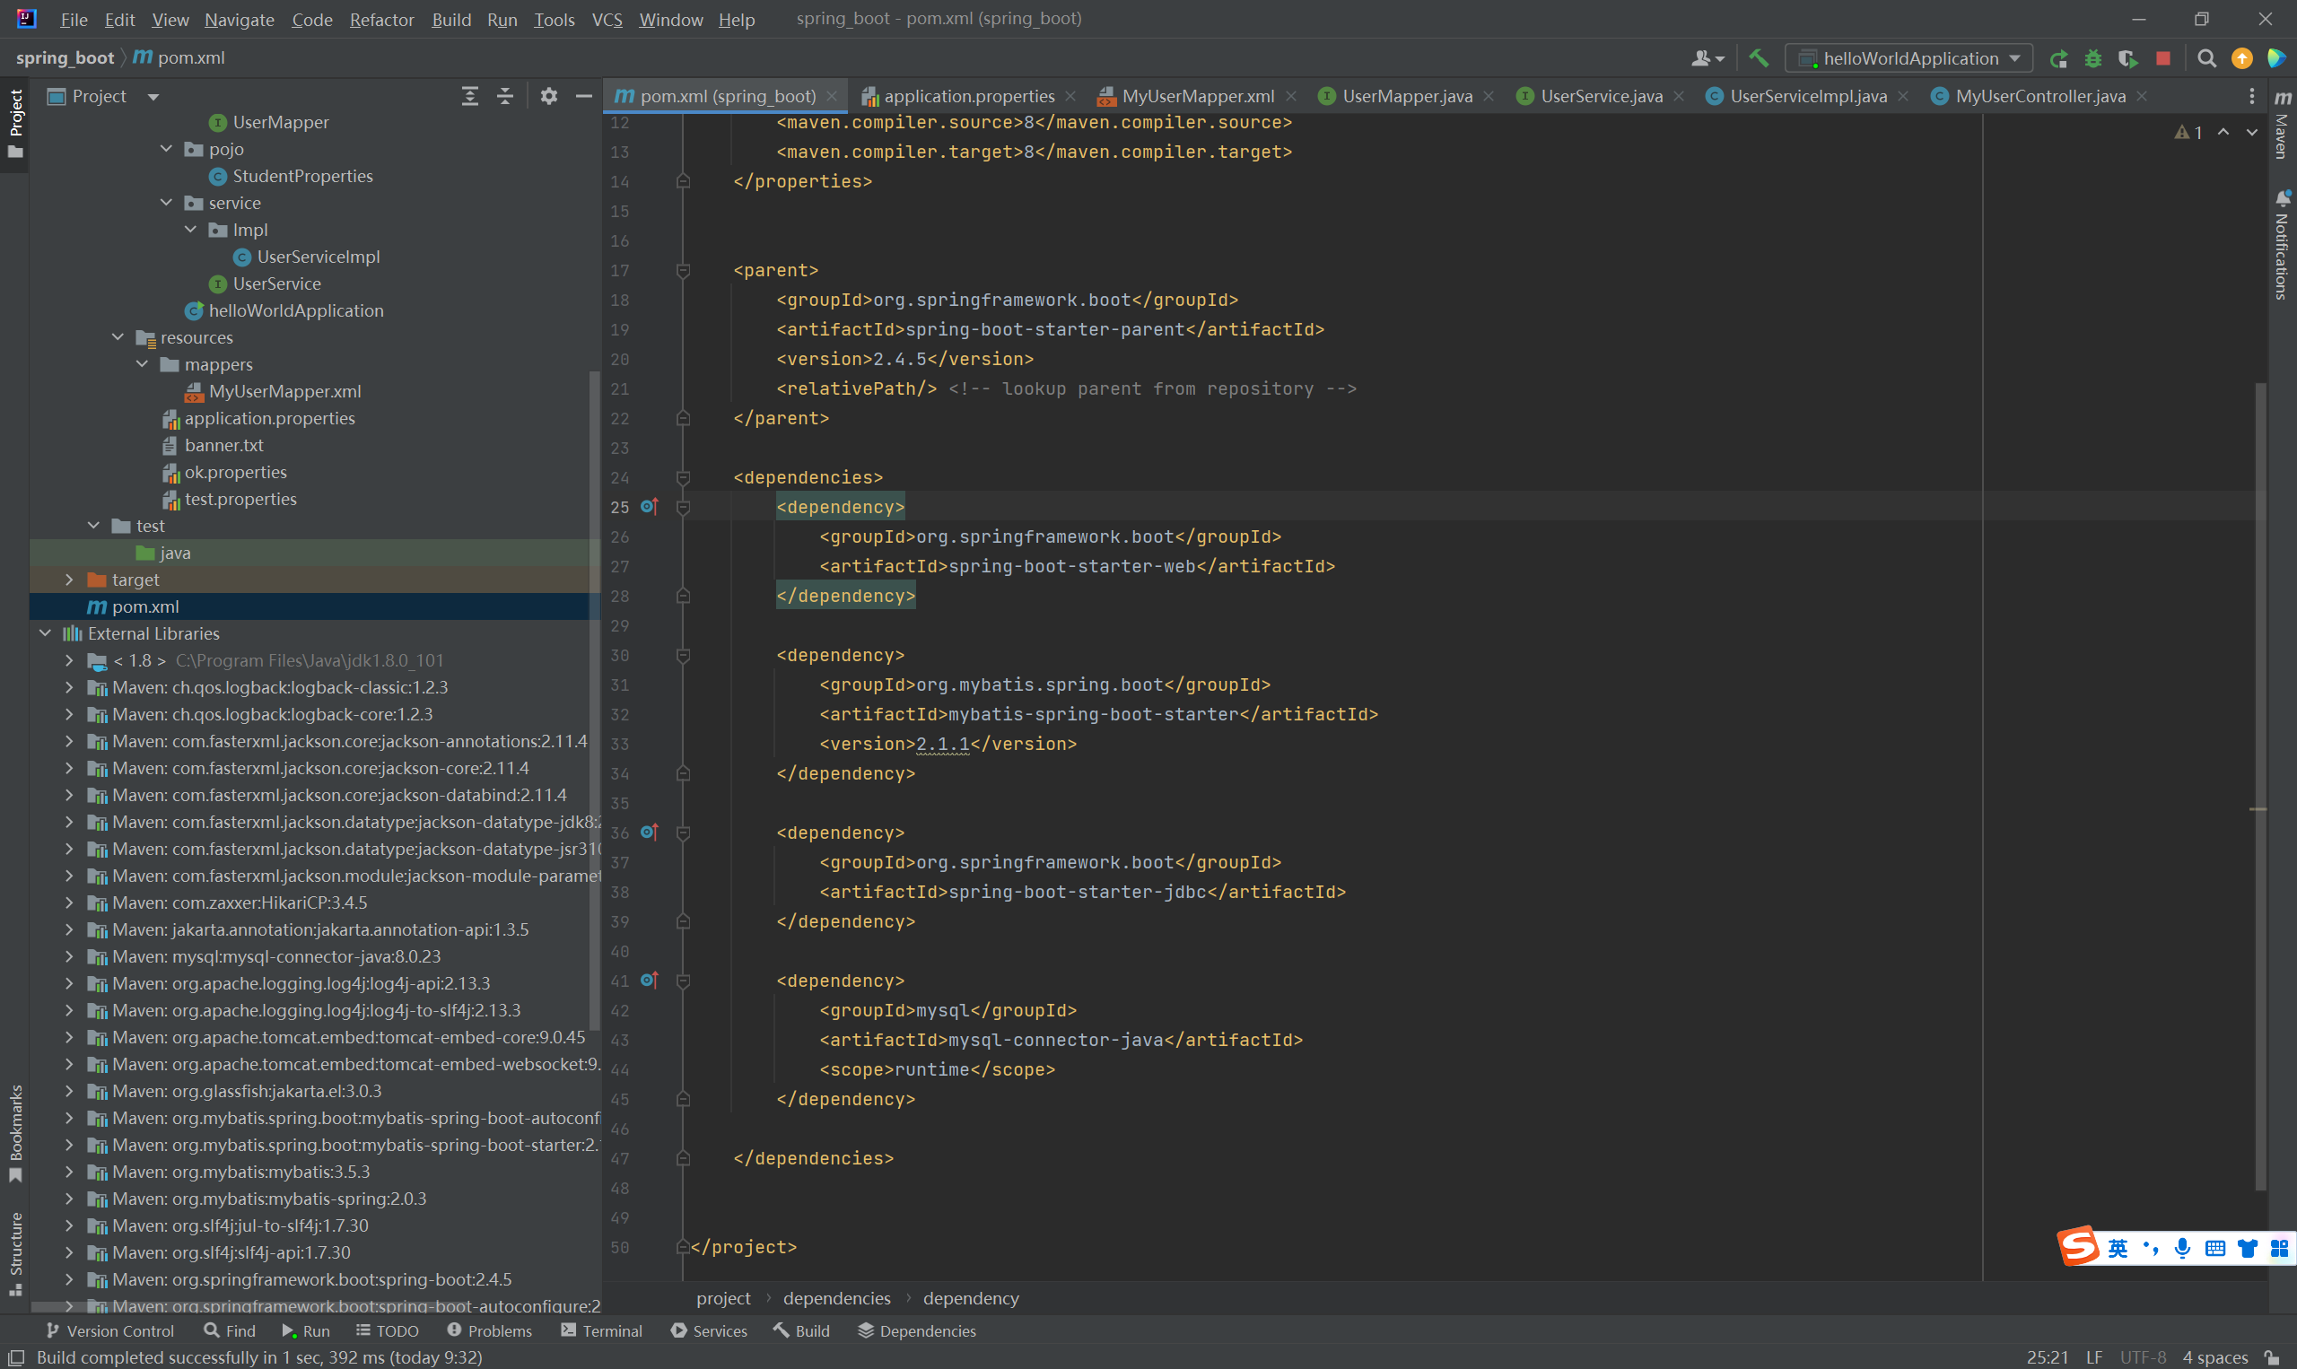
Task: Open Project panel settings gear
Action: pyautogui.click(x=549, y=96)
